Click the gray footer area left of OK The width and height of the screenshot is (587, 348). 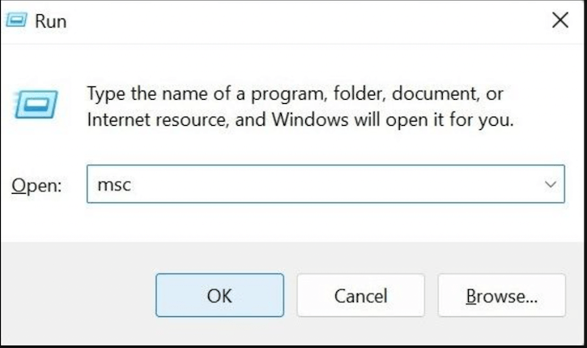[x=78, y=295]
